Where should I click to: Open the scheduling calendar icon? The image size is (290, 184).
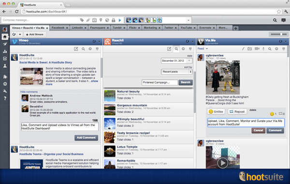pos(94,20)
